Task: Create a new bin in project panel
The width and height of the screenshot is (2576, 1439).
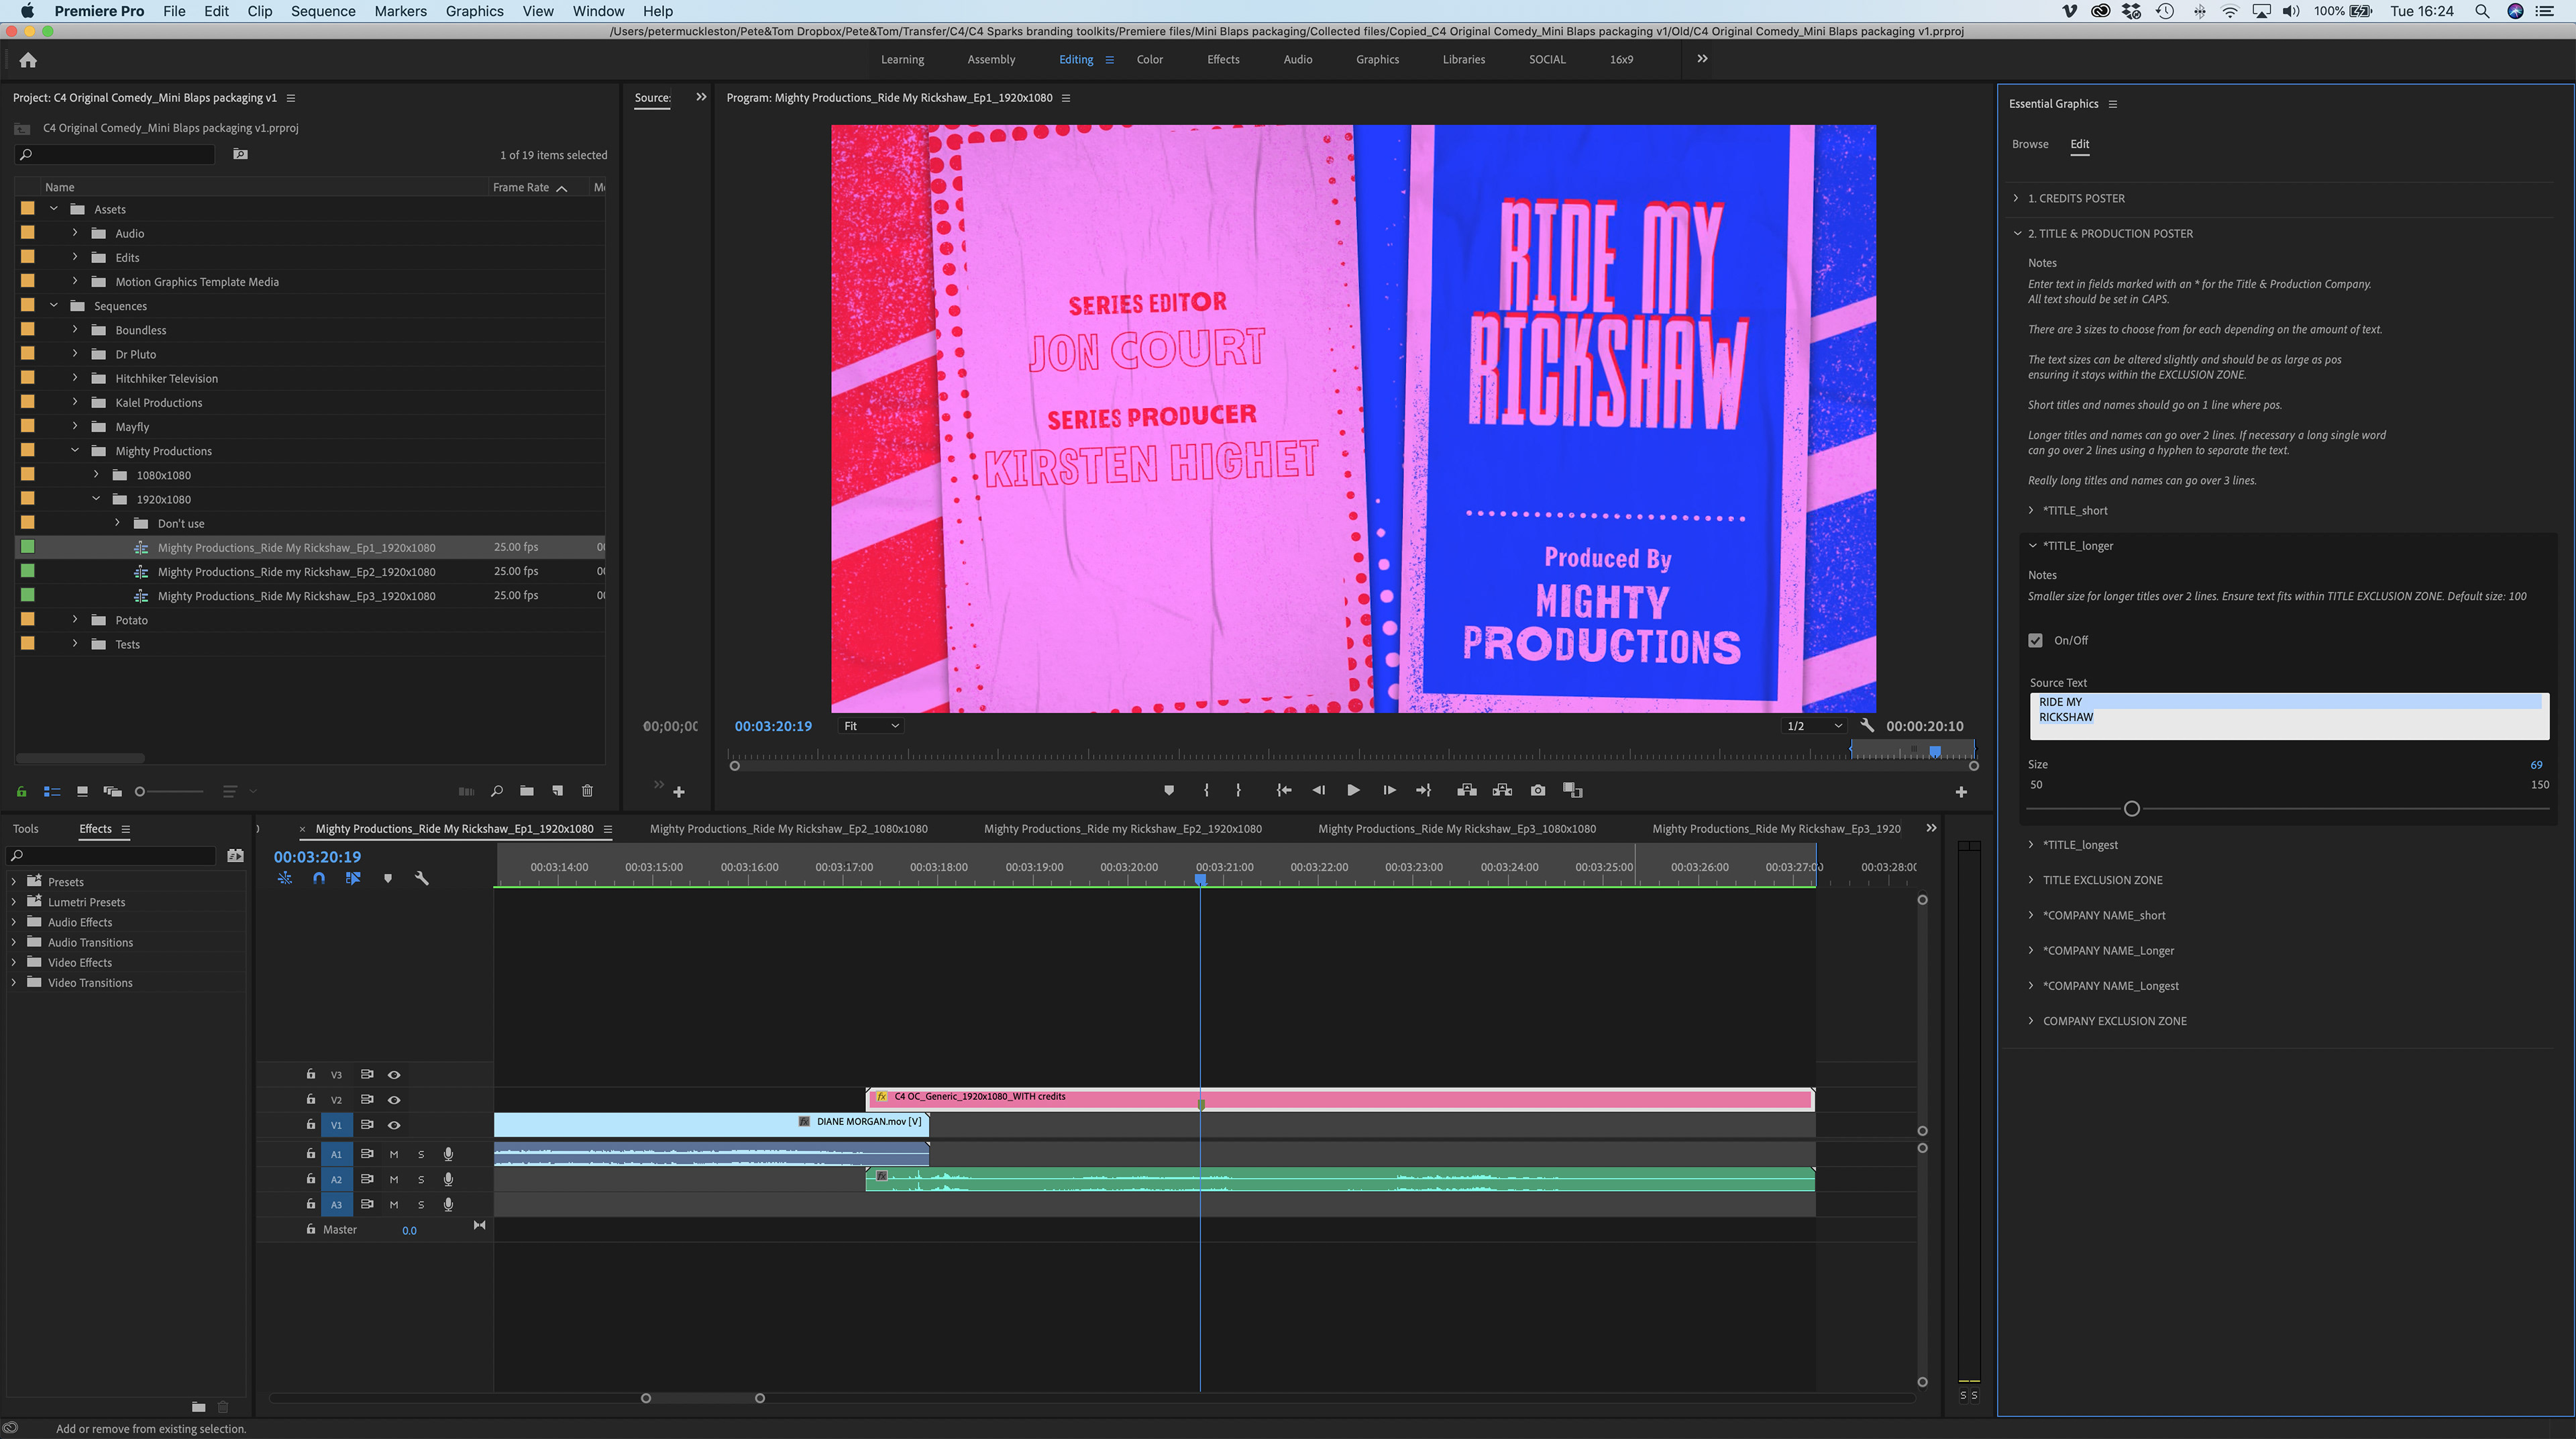Action: coord(527,791)
